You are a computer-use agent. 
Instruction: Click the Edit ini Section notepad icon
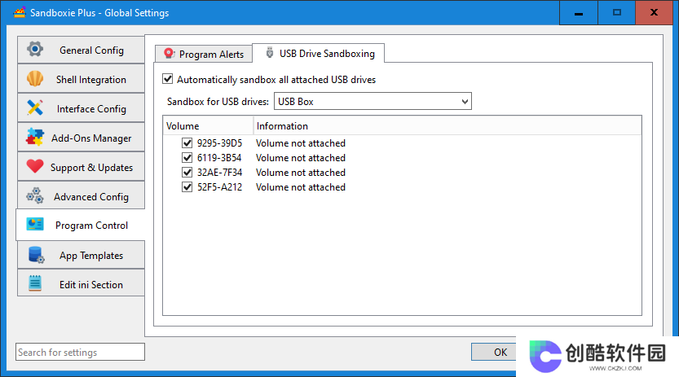(35, 283)
